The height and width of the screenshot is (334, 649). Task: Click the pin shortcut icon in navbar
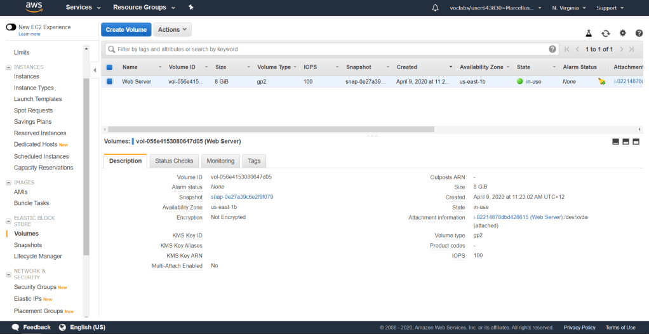[191, 8]
